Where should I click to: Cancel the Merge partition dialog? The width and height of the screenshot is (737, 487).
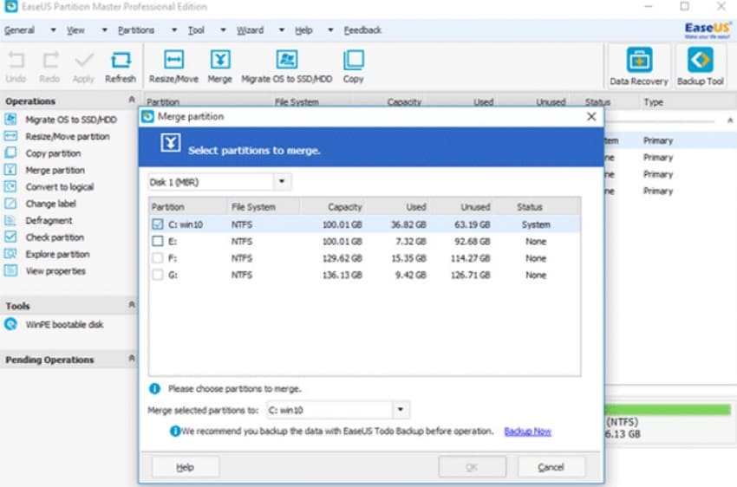[551, 467]
